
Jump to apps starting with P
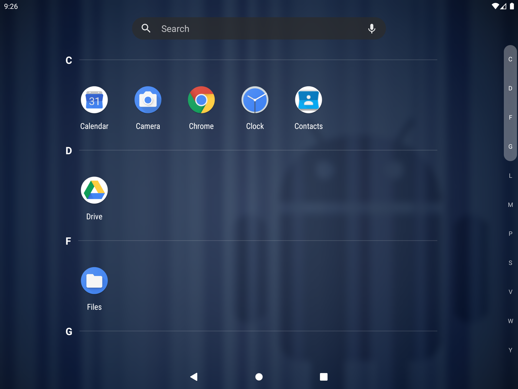(x=510, y=234)
